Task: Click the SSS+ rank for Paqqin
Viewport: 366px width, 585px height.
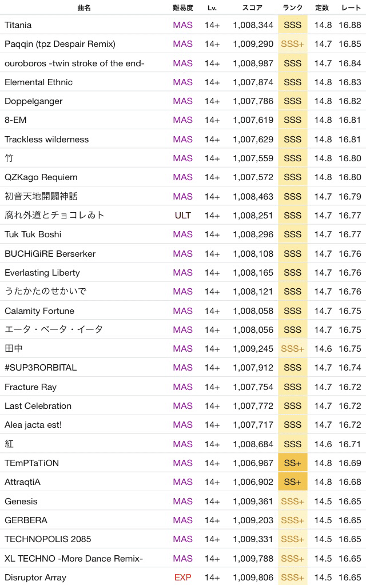Action: (x=292, y=44)
